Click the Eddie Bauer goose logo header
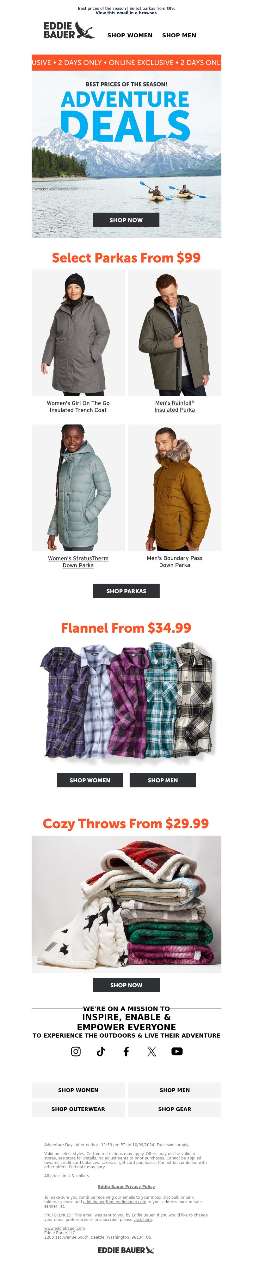This screenshot has width=253, height=1263. click(69, 30)
